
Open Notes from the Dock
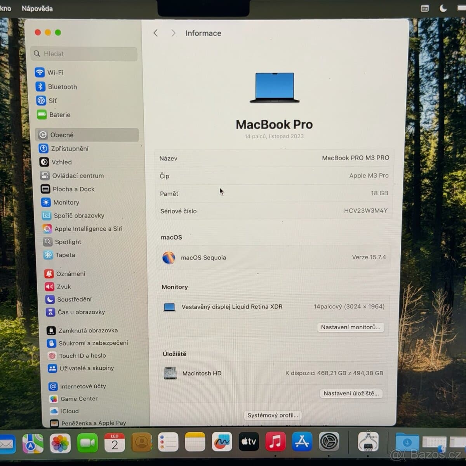click(x=195, y=442)
